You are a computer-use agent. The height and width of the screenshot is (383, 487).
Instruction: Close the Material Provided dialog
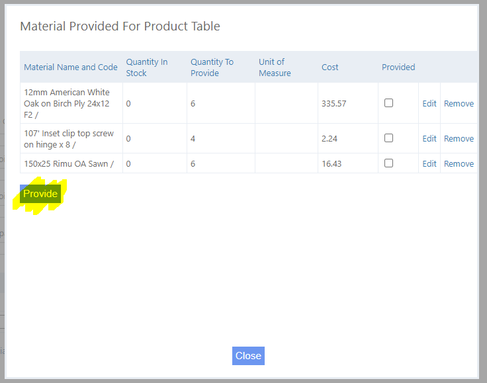tap(248, 355)
